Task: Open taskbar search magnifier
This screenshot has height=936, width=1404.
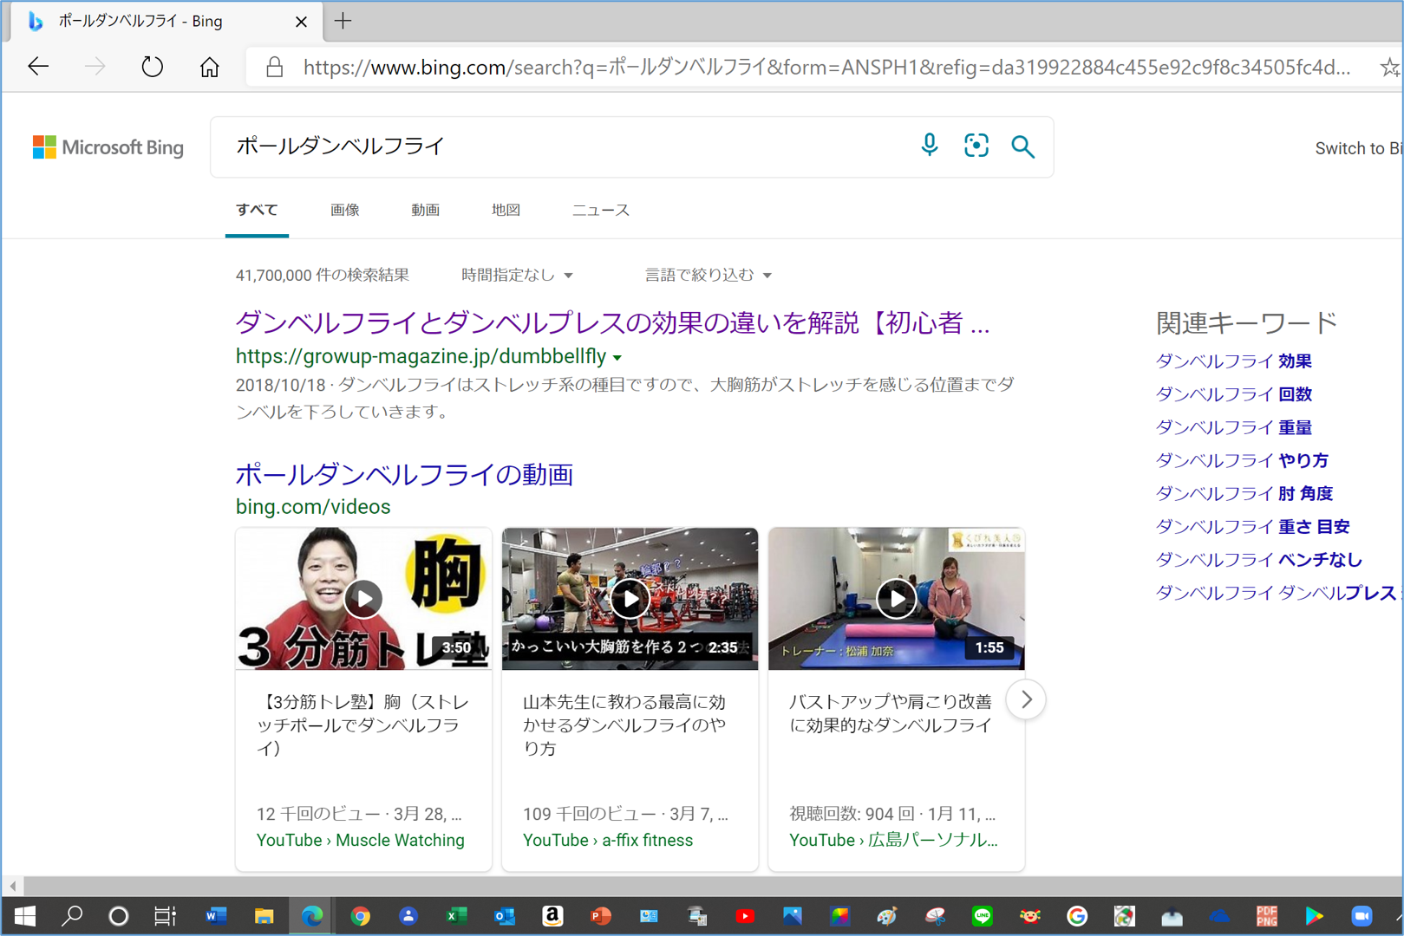Action: point(72,916)
